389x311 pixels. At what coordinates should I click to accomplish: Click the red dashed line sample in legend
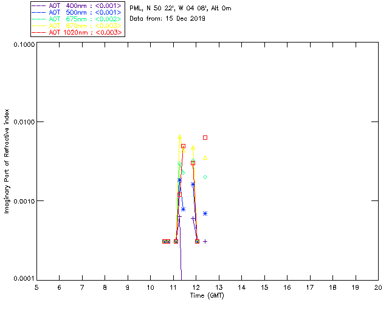(39, 32)
